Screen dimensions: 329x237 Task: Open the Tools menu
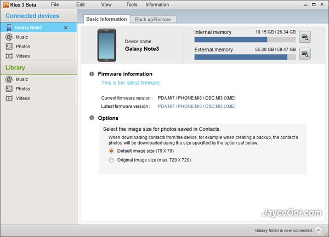pos(132,4)
